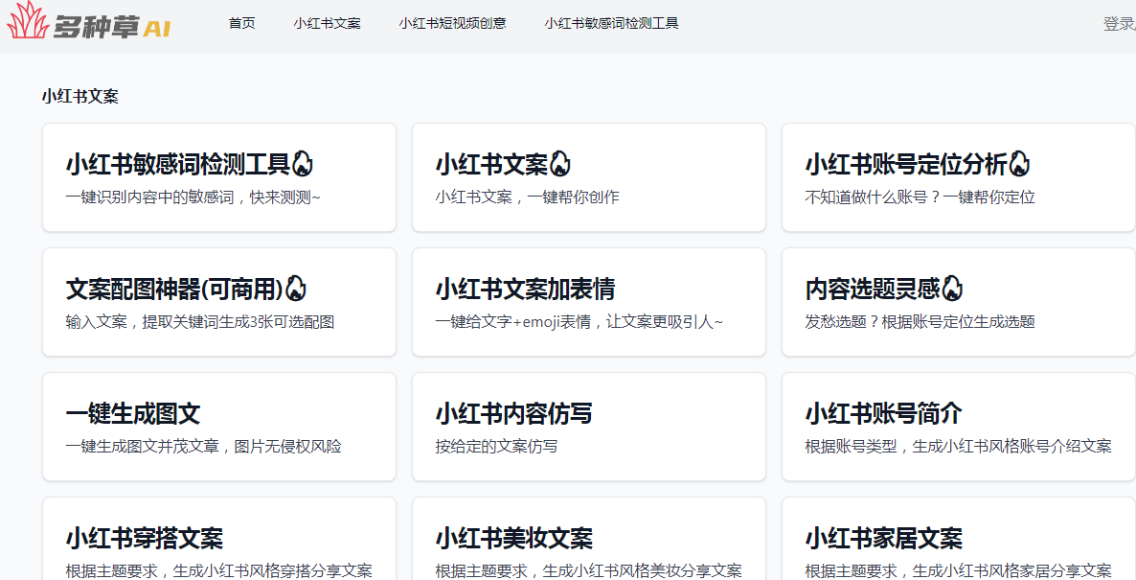Open 小红书短视频创意 navigation item

453,23
